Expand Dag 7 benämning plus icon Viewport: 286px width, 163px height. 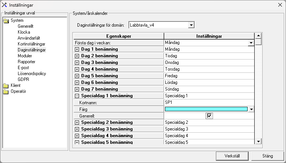click(77, 89)
